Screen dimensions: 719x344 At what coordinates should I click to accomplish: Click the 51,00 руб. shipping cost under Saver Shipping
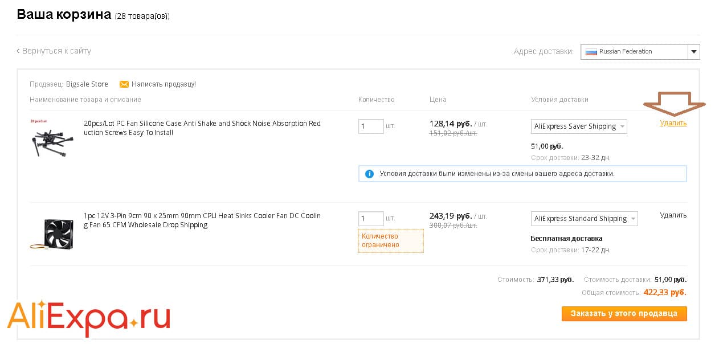tap(547, 146)
